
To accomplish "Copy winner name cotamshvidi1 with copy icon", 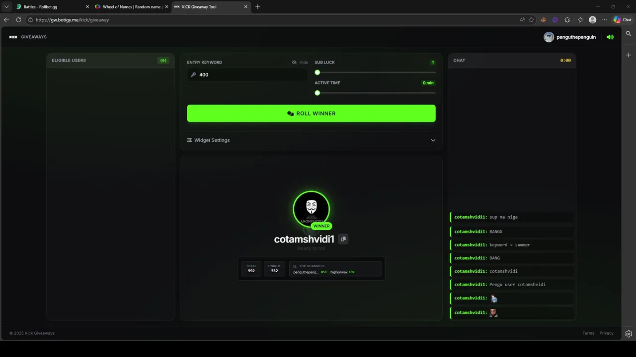I will [343, 239].
